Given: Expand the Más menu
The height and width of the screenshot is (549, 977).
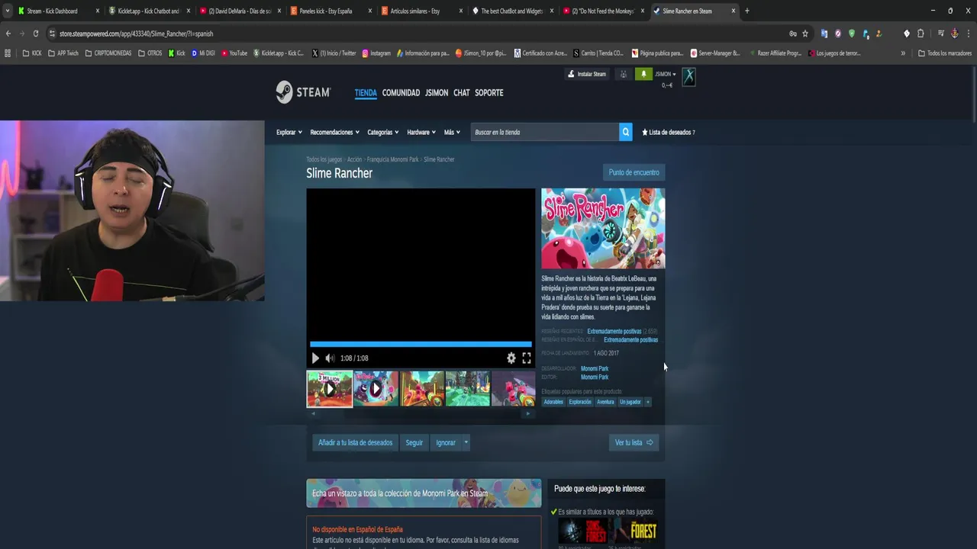Looking at the screenshot, I should [452, 132].
